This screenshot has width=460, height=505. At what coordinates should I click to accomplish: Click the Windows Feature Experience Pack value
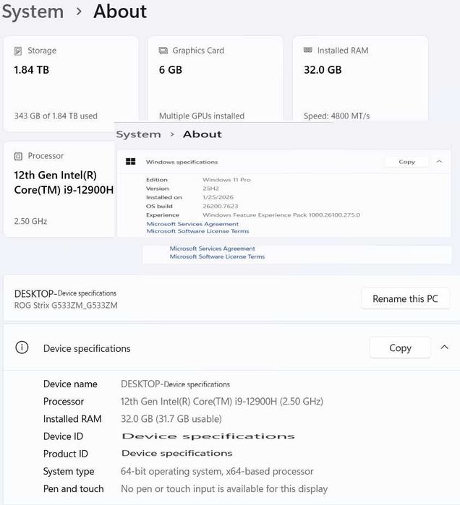click(x=281, y=215)
